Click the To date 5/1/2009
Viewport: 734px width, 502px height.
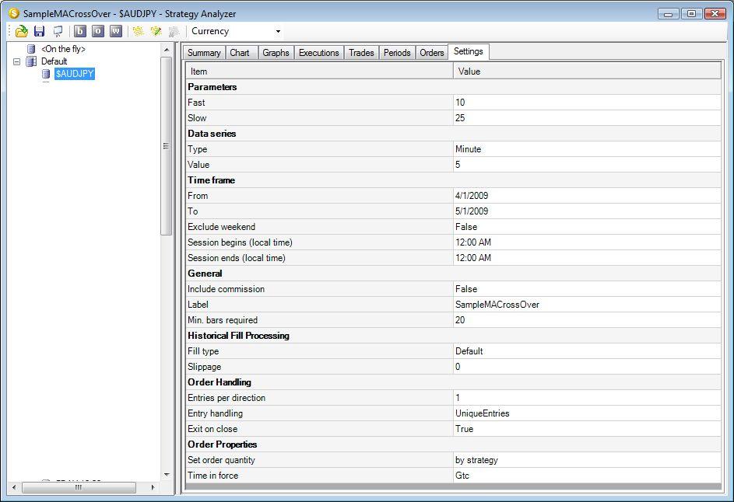(587, 211)
